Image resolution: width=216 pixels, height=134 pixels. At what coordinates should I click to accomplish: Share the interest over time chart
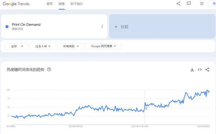pos(207,69)
